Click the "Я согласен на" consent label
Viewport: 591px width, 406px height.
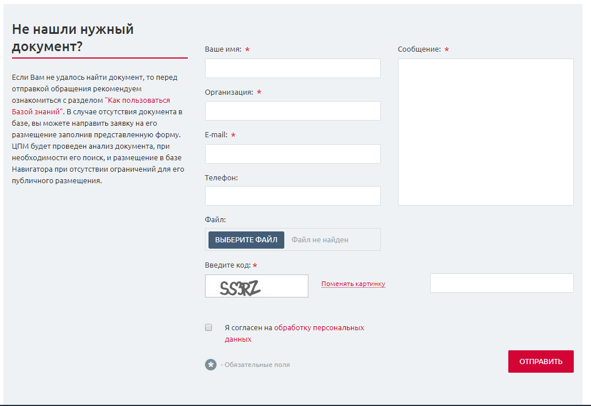pyautogui.click(x=248, y=328)
